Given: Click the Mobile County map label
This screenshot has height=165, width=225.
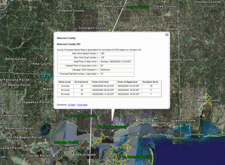Looking at the screenshot, I should click(208, 100).
